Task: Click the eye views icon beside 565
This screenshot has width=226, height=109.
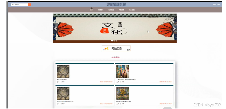Action: [x=121, y=104]
